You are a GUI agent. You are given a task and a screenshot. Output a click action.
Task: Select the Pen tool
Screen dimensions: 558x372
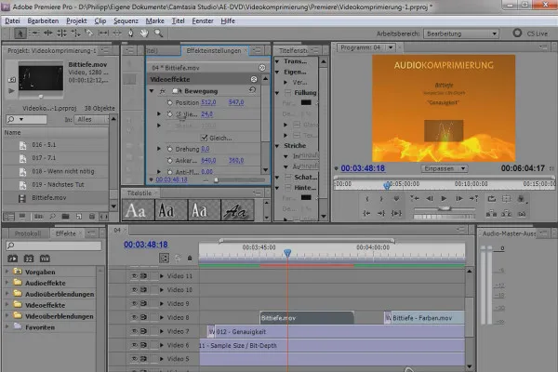(130, 33)
